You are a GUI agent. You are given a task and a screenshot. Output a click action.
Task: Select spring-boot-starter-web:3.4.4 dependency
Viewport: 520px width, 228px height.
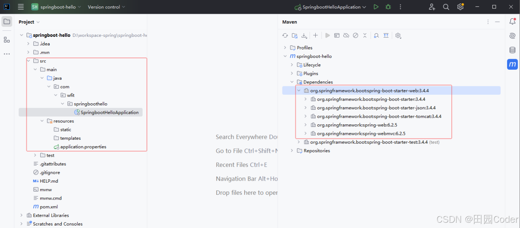[x=366, y=91]
